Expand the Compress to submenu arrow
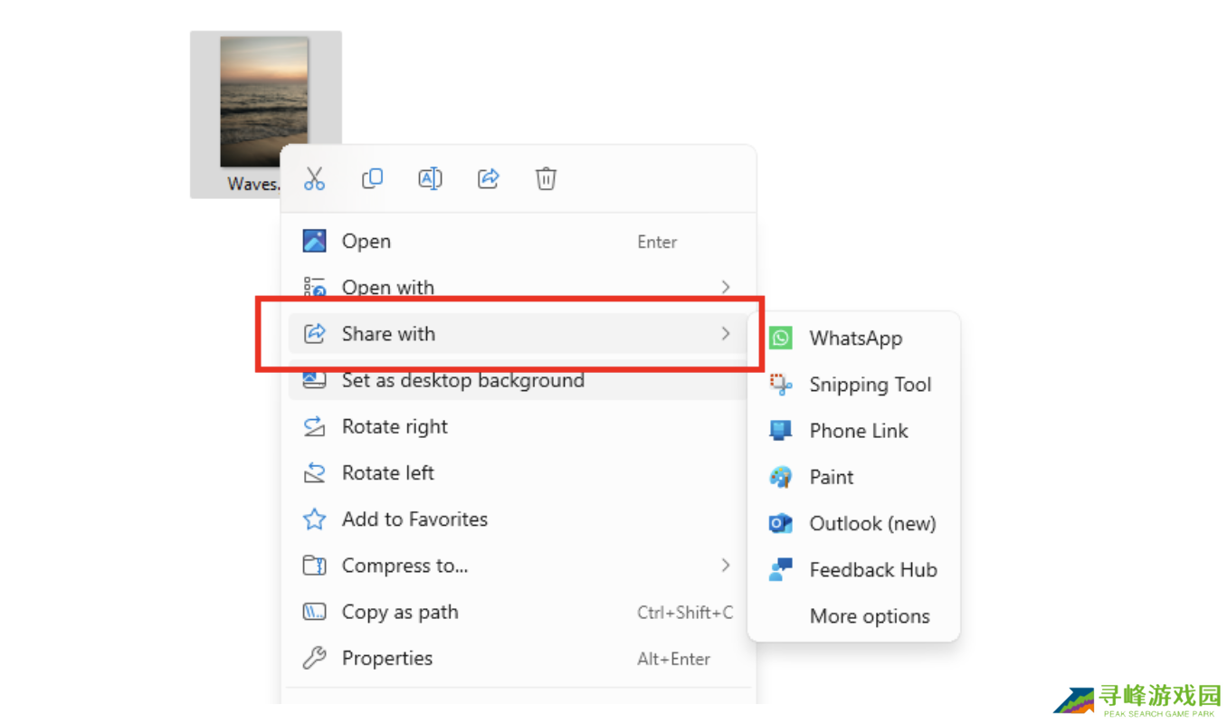The width and height of the screenshot is (1227, 724). [x=725, y=566]
